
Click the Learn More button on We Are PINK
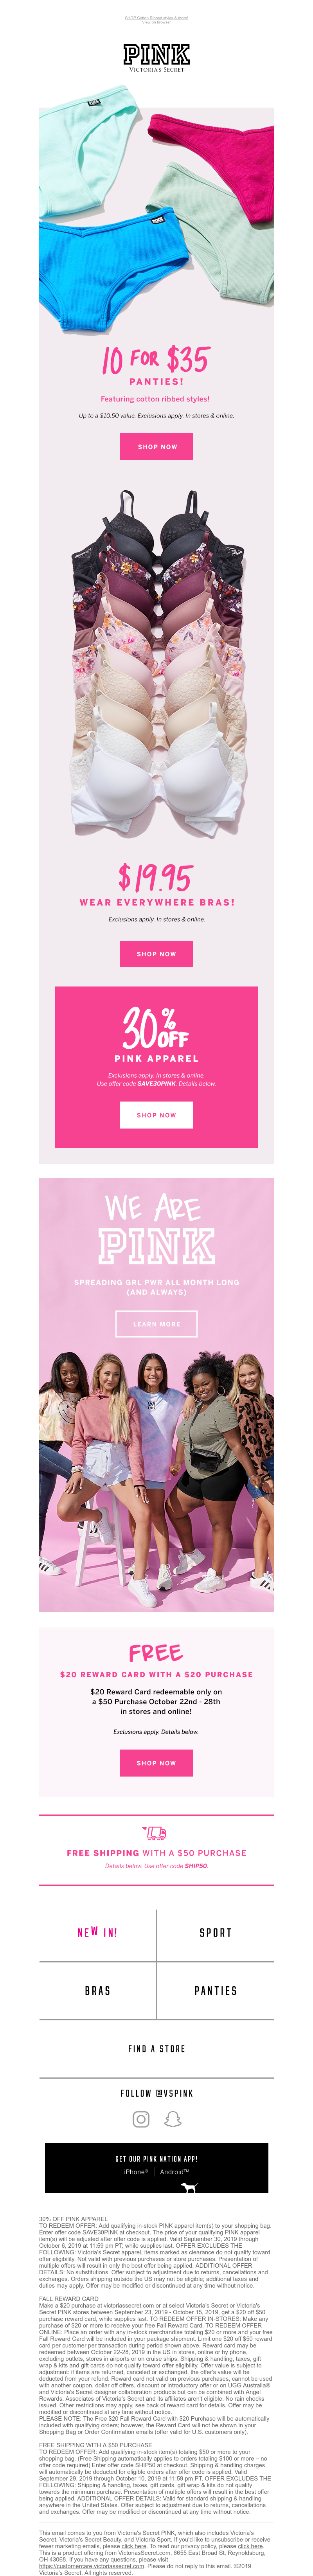click(x=156, y=1323)
